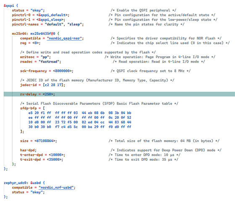Click the pinctrl-0 qspi_default reference
235x201 pixels.
tap(53, 15)
